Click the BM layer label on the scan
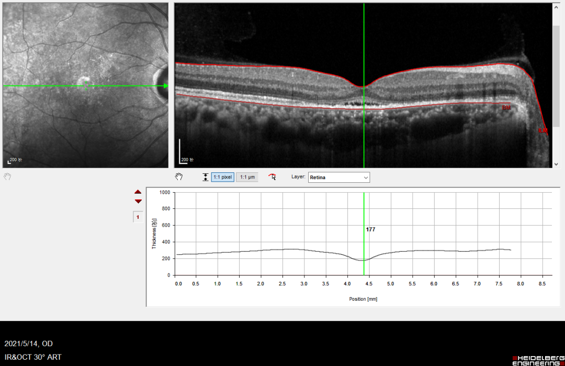 [506, 108]
